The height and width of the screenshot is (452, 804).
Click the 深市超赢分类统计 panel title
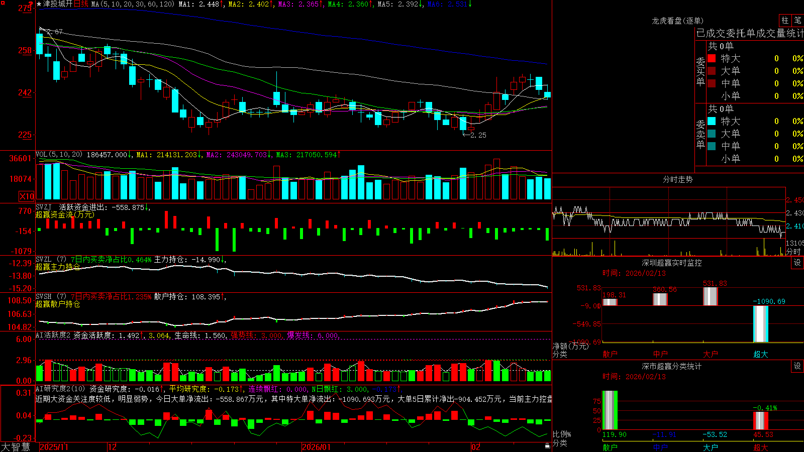tap(672, 366)
